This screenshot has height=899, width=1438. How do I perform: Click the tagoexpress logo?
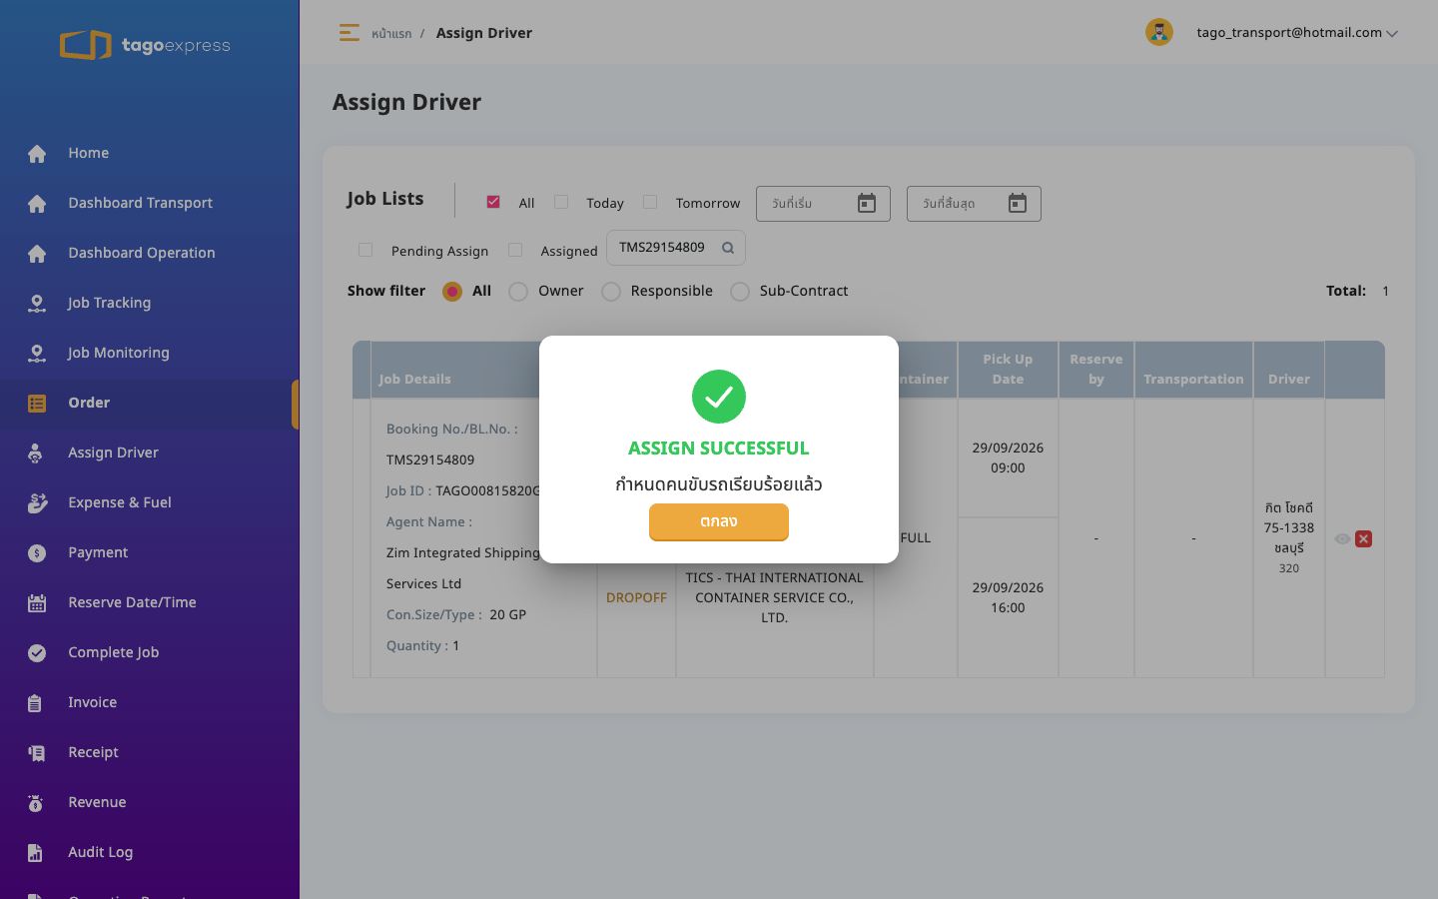tap(145, 45)
